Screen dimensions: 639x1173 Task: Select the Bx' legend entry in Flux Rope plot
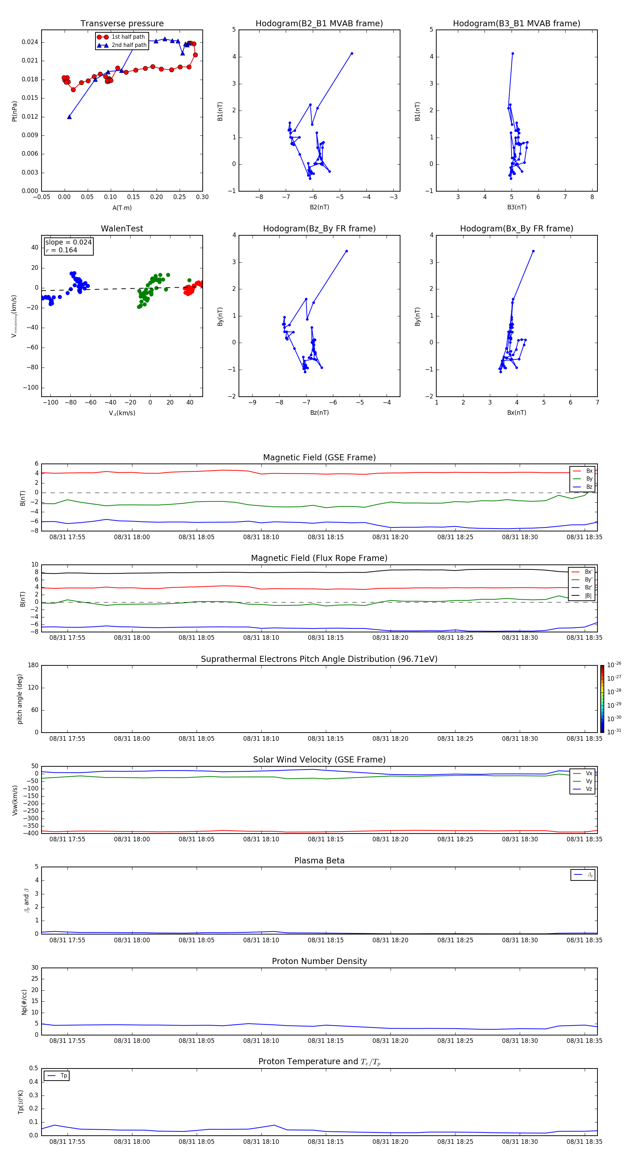pyautogui.click(x=582, y=572)
